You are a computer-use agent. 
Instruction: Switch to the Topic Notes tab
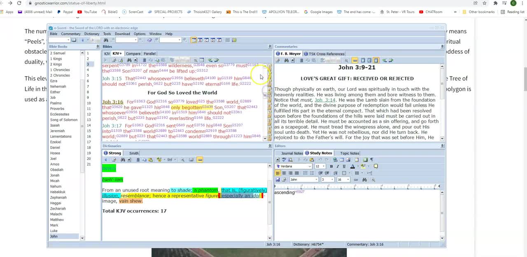point(350,153)
